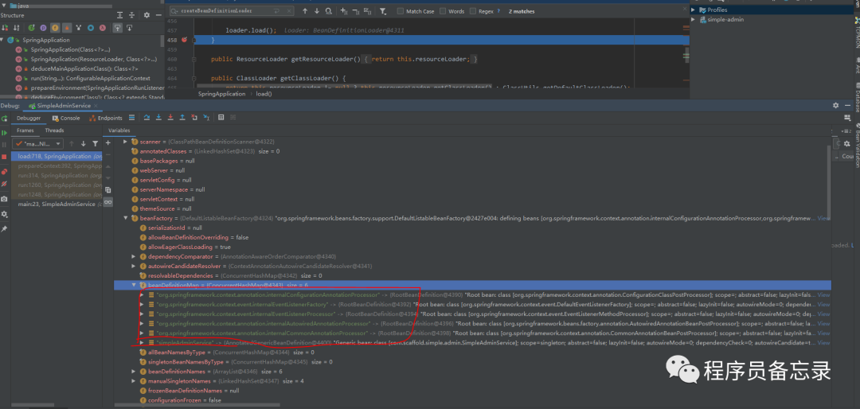Open Debug panel settings gear
This screenshot has height=409, width=860.
pos(835,105)
